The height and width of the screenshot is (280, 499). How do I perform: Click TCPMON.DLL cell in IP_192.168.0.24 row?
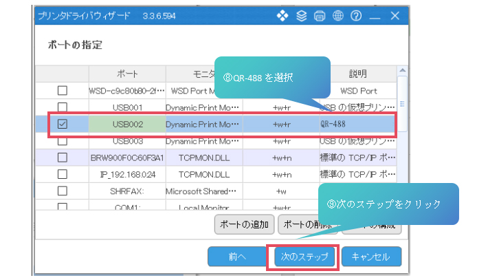click(x=204, y=174)
